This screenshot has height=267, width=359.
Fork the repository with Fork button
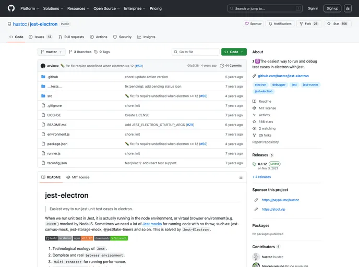tap(309, 24)
